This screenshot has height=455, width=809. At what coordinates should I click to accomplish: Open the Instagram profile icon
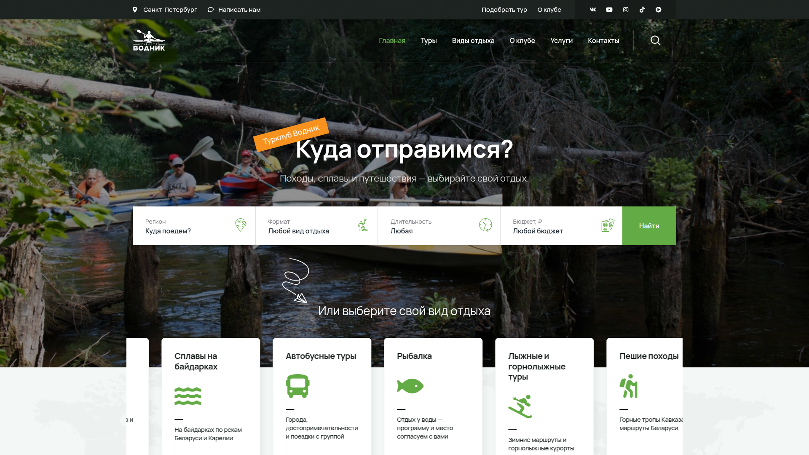[626, 10]
